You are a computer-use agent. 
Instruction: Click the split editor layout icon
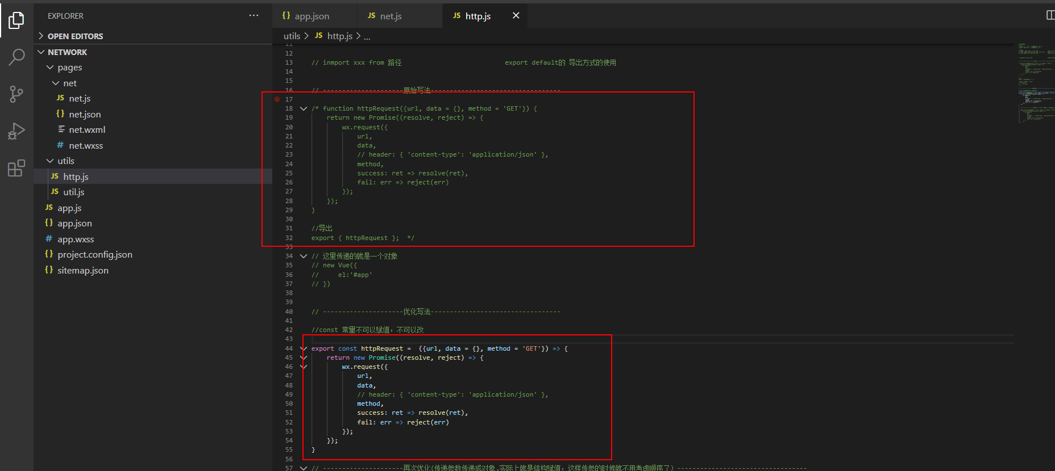(1050, 15)
